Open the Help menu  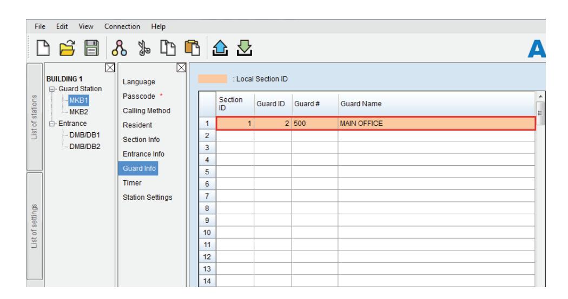point(158,26)
